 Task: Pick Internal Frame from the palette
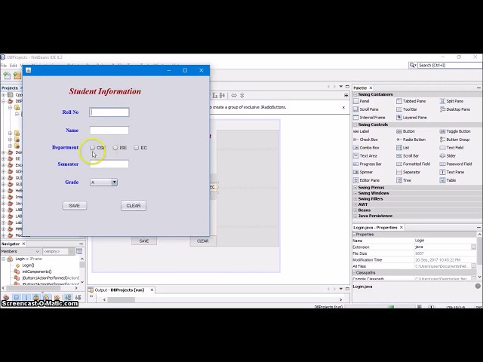(x=369, y=118)
